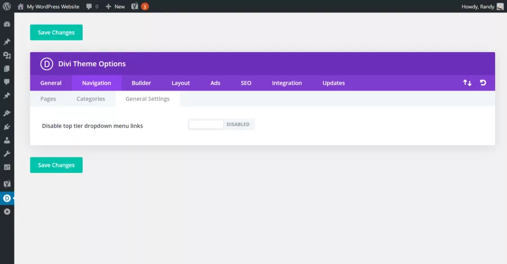
Task: Open the Comments sidebar icon
Action: (x=7, y=82)
